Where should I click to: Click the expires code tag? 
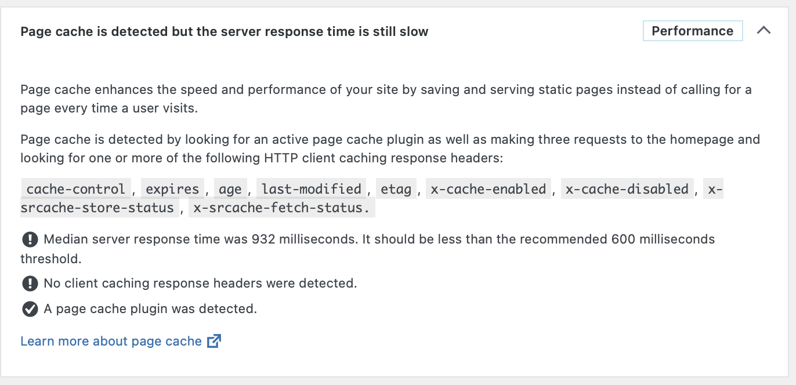(172, 189)
